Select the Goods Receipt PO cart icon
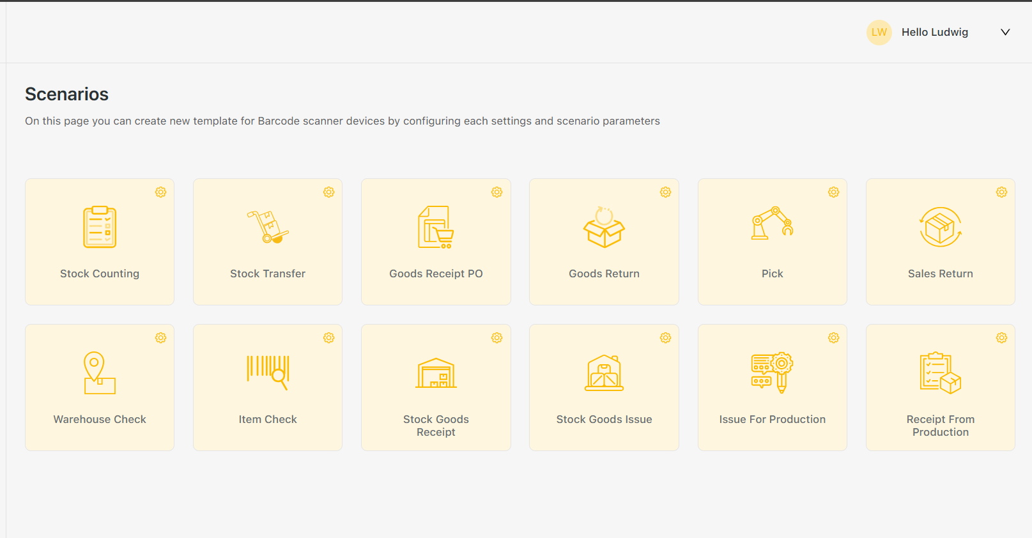This screenshot has width=1032, height=538. (x=436, y=227)
